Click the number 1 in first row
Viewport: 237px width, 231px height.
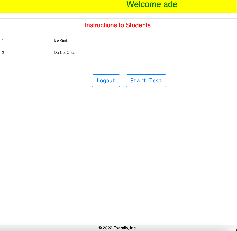tap(3, 41)
